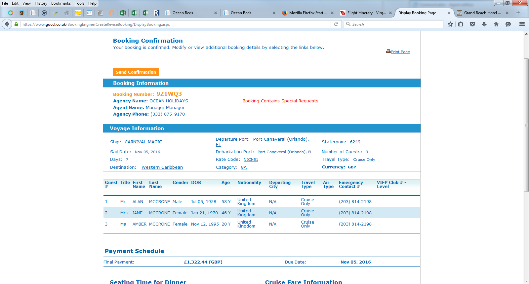
Task: Click first name ALAN in guest table
Action: tap(138, 201)
